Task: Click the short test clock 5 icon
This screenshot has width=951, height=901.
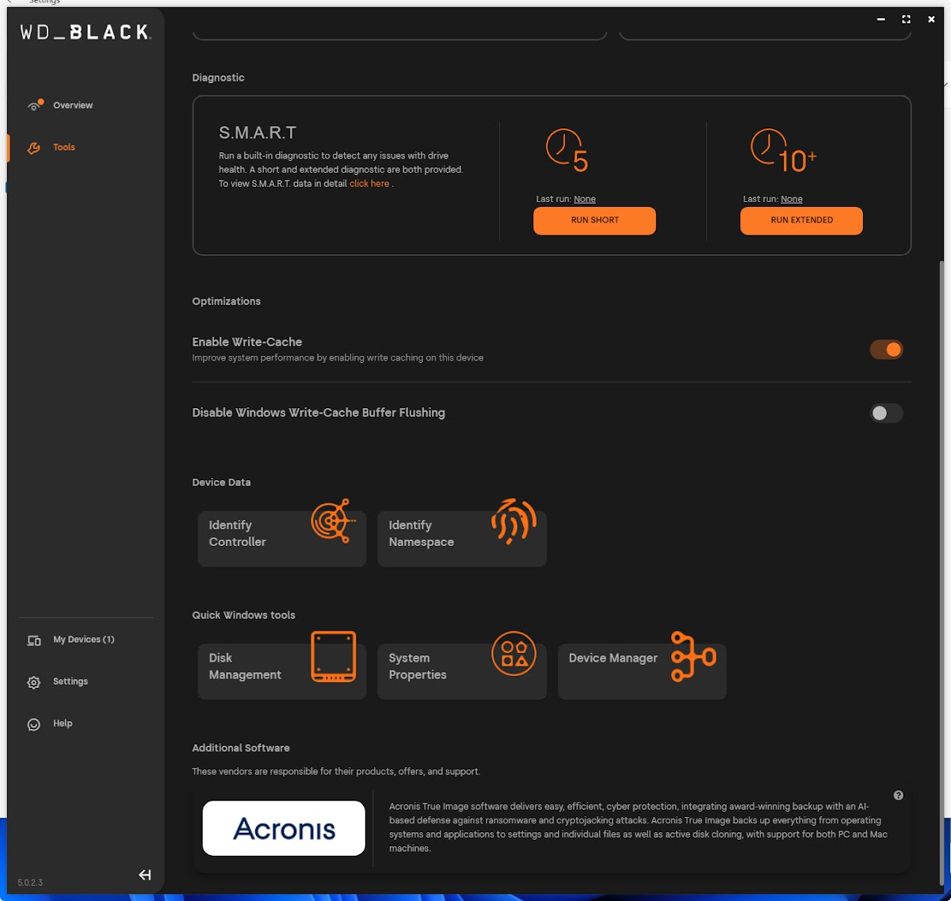Action: click(567, 150)
